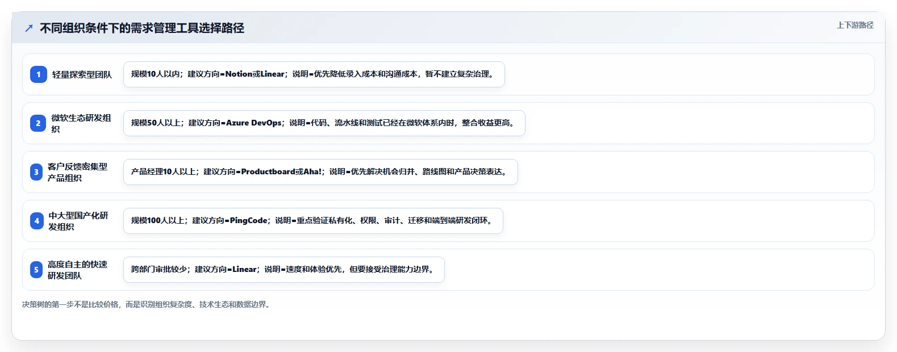This screenshot has width=897, height=352.
Task: Click the number 1 step badge
Action: (x=39, y=74)
